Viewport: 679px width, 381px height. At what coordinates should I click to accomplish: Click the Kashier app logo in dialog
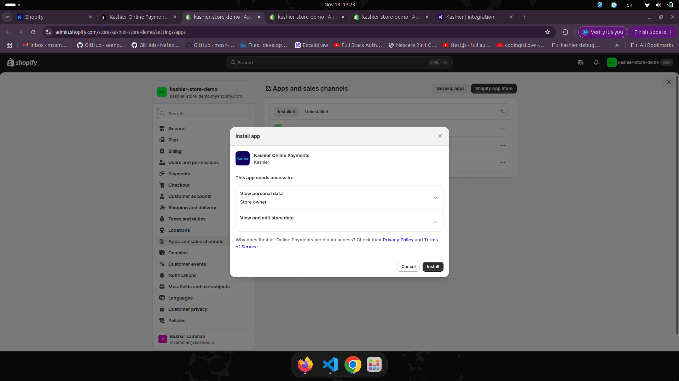243,158
